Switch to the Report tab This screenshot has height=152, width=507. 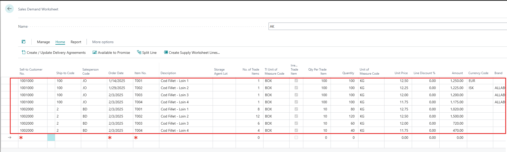click(x=76, y=42)
